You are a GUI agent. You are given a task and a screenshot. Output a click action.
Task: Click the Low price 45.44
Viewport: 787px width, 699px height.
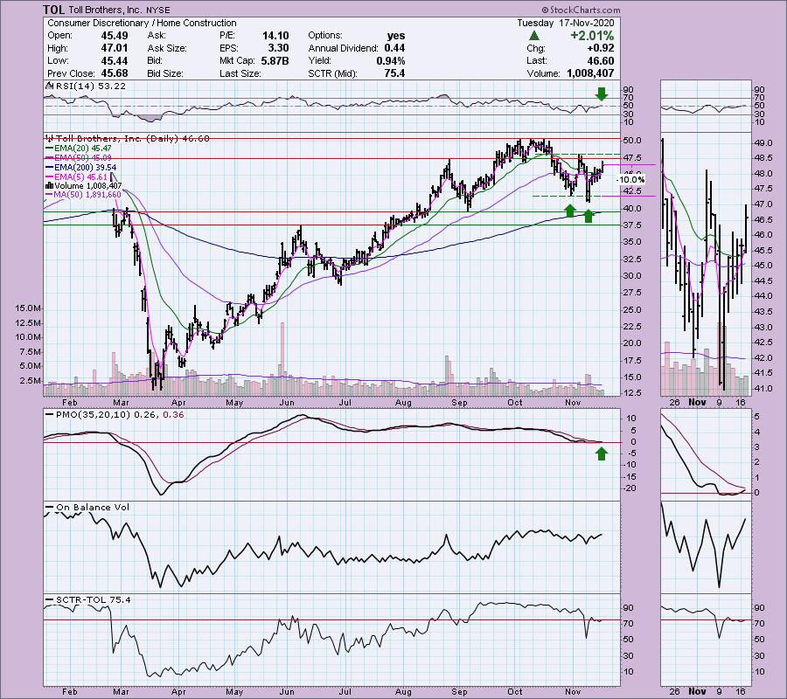(115, 60)
